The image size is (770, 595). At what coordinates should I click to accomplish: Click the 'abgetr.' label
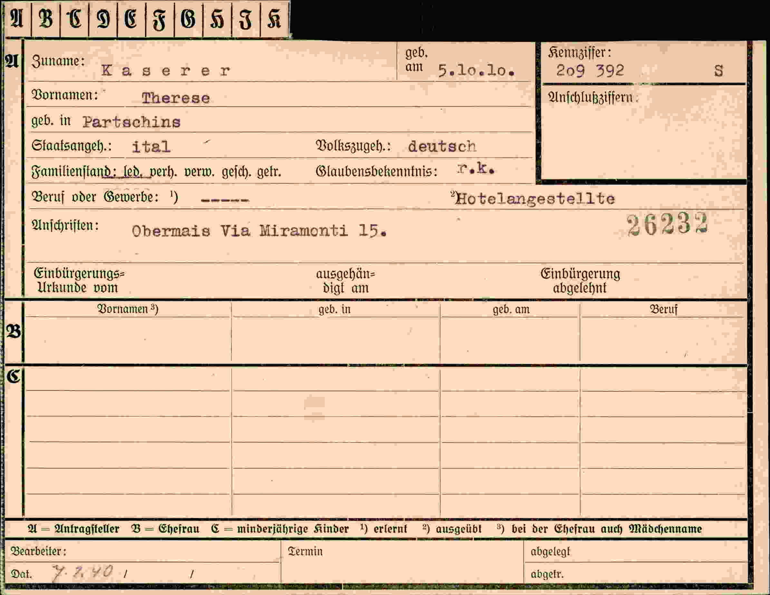[547, 574]
